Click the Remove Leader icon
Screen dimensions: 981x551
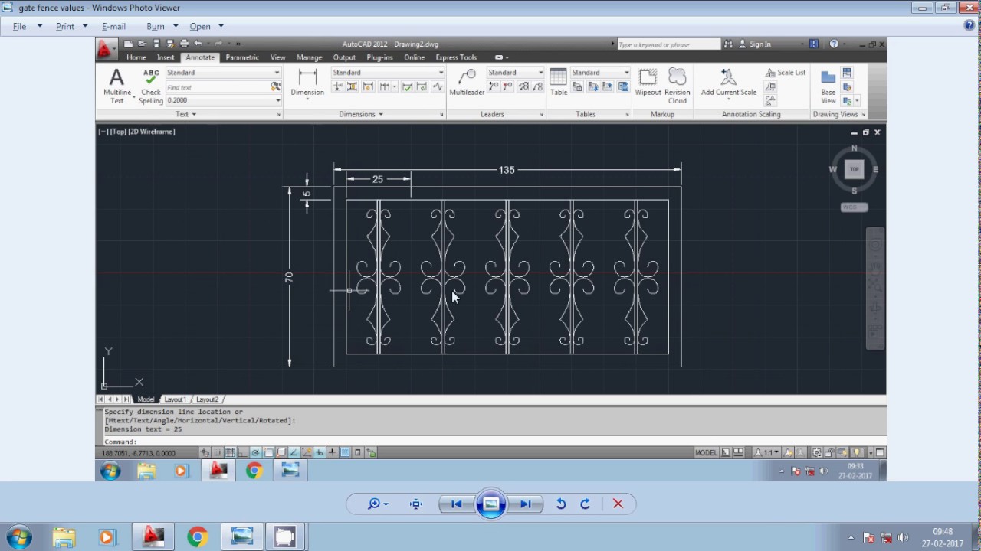(507, 86)
